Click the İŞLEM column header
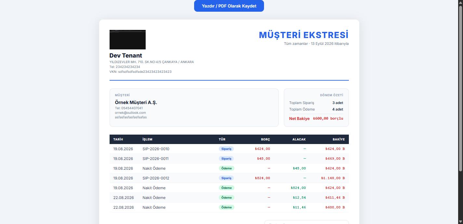 147,139
